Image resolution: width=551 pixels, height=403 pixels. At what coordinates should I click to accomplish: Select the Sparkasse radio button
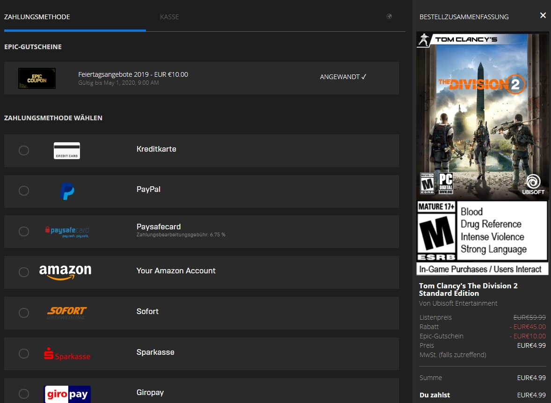coord(24,353)
